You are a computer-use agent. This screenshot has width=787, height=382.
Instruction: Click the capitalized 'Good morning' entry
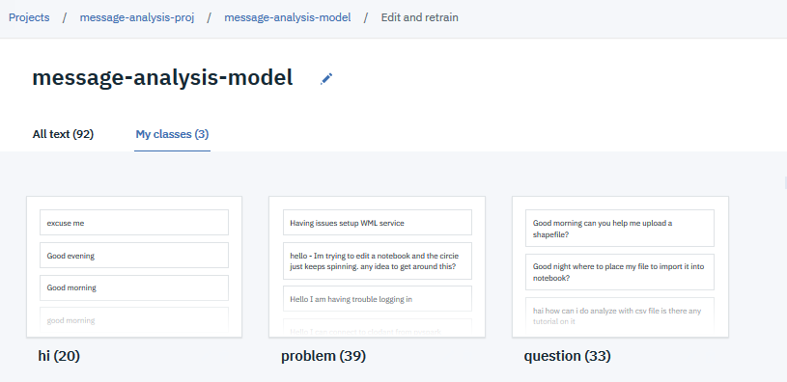point(134,287)
